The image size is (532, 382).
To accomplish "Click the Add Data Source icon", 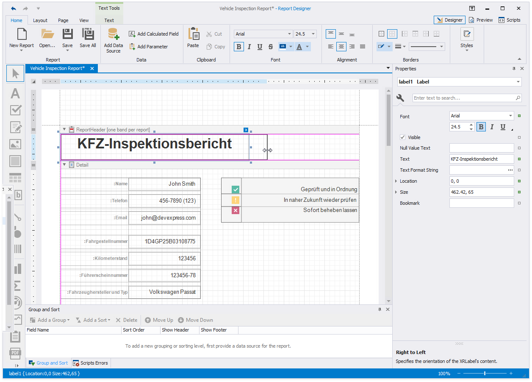I will click(x=113, y=34).
